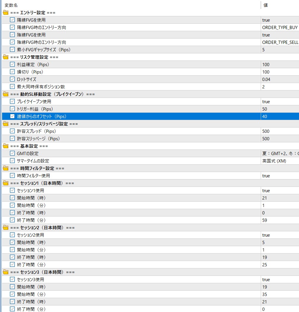Toggle the セッション2使用 checkbox

click(12, 235)
